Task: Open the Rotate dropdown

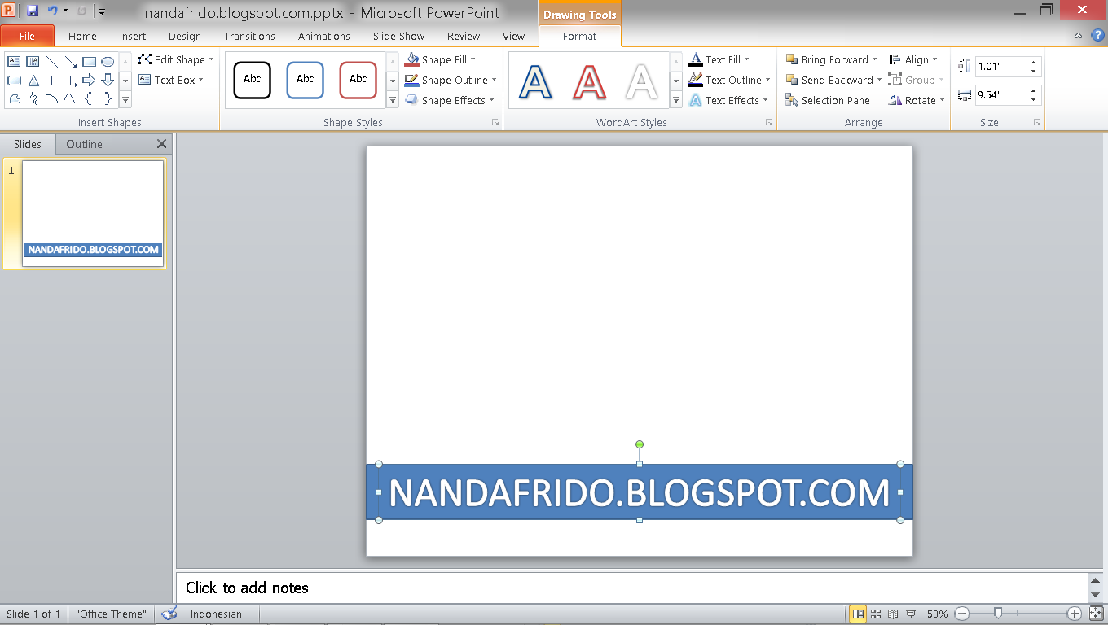Action: 917,100
